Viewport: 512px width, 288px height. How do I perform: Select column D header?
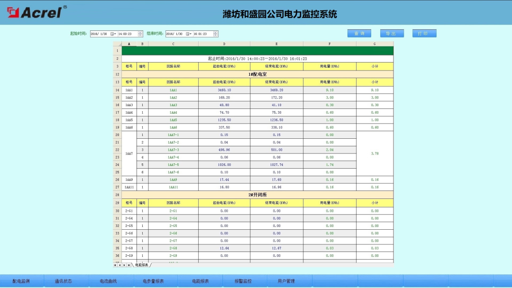[224, 44]
